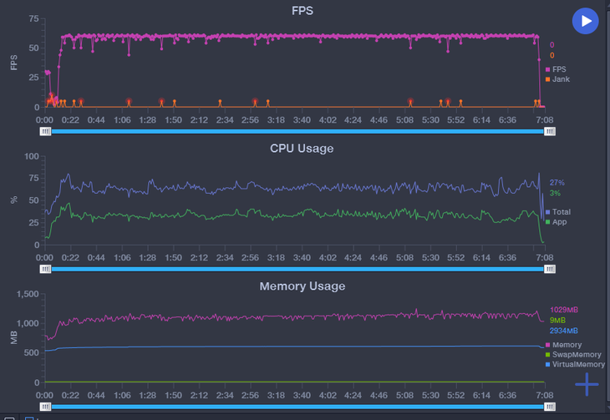The height and width of the screenshot is (420, 610).
Task: Toggle the Jank series legend
Action: (x=560, y=79)
